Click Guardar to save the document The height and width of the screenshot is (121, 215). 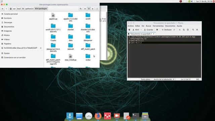[148, 30]
